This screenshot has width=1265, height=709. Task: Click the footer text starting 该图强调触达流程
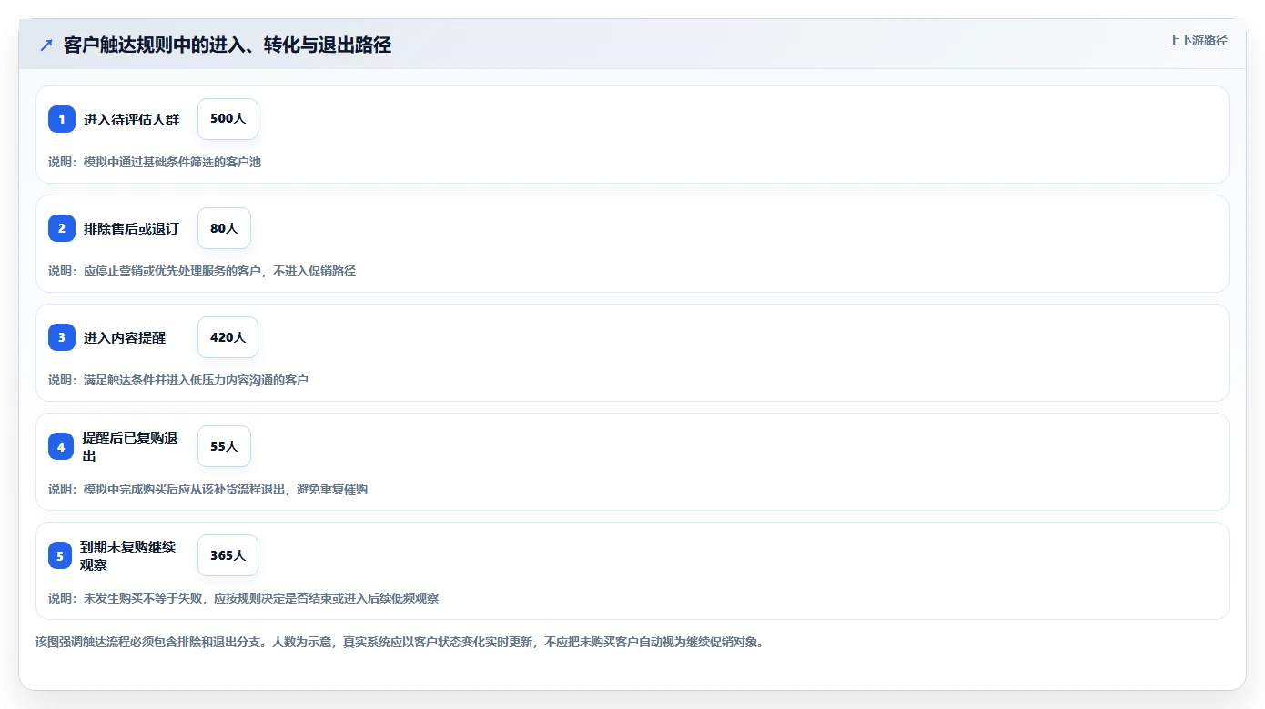[401, 642]
